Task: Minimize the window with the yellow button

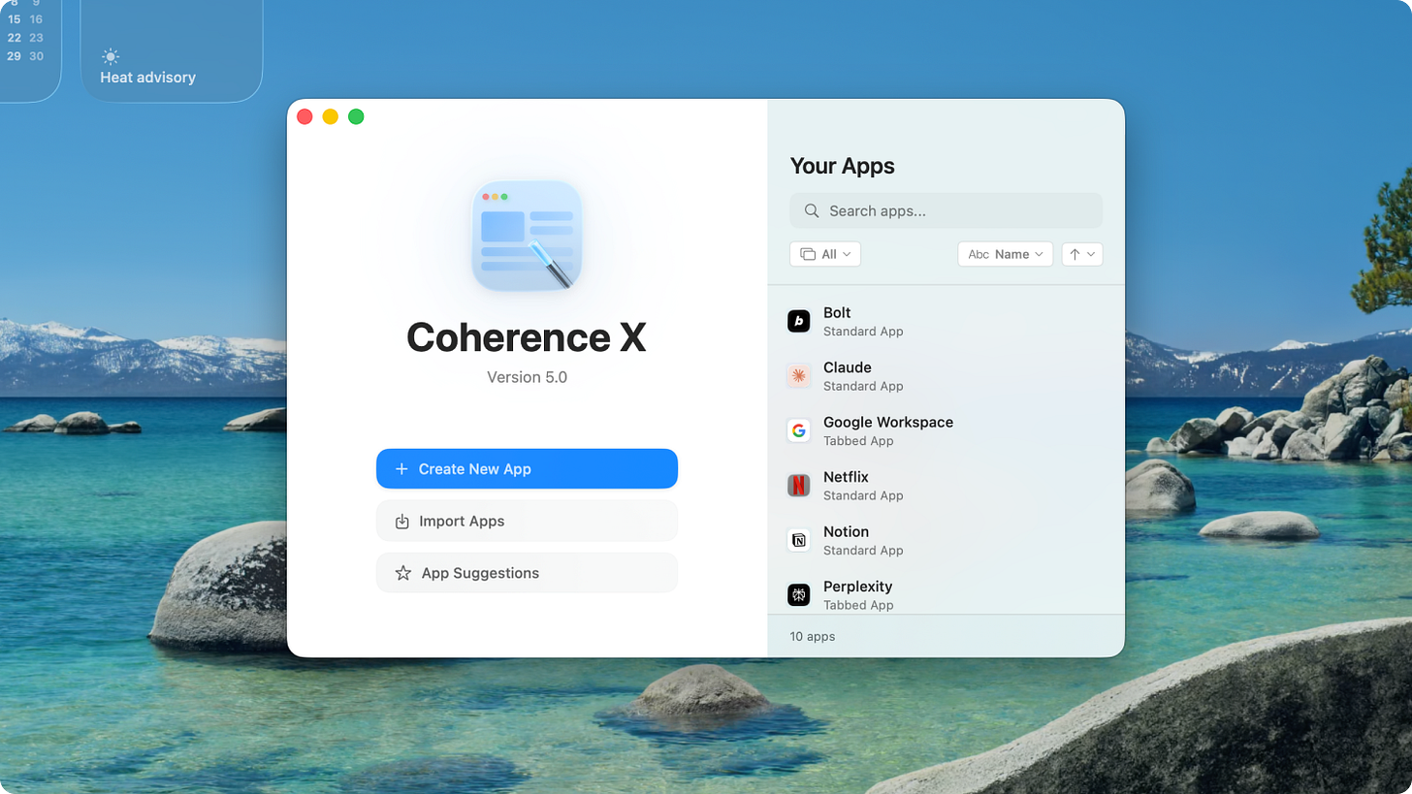Action: pos(331,116)
